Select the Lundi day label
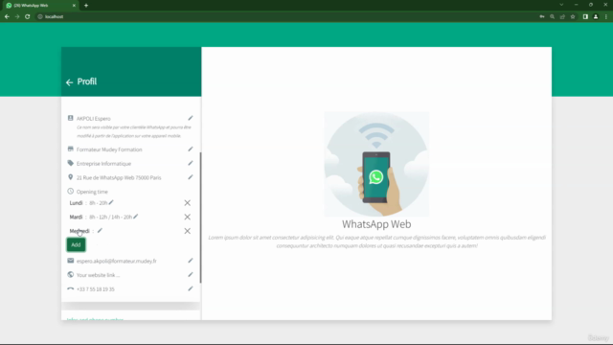613x345 pixels. coord(76,202)
